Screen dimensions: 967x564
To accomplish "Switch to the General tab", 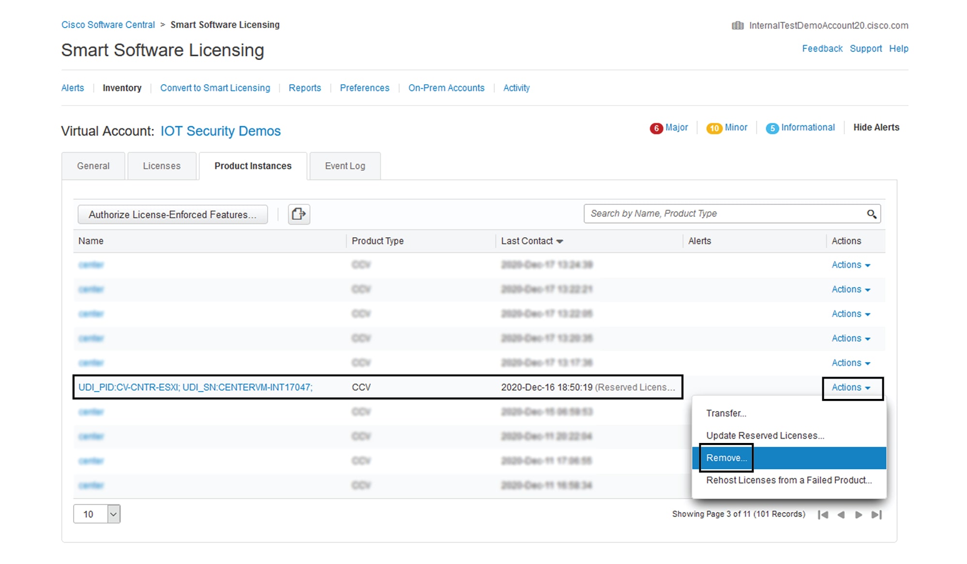I will (93, 166).
